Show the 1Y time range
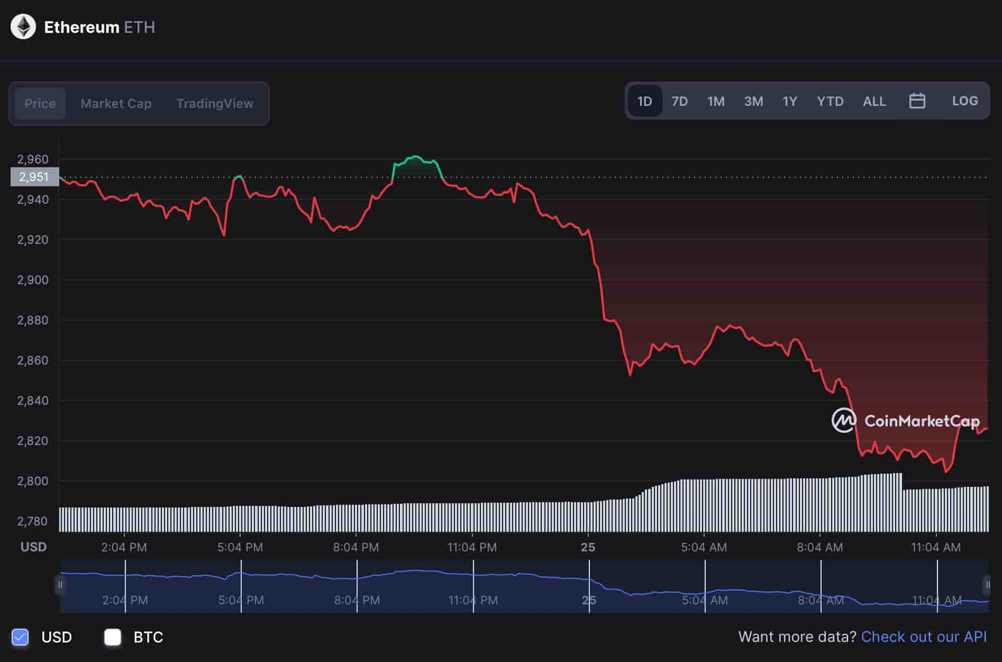Image resolution: width=1002 pixels, height=662 pixels. pyautogui.click(x=790, y=101)
